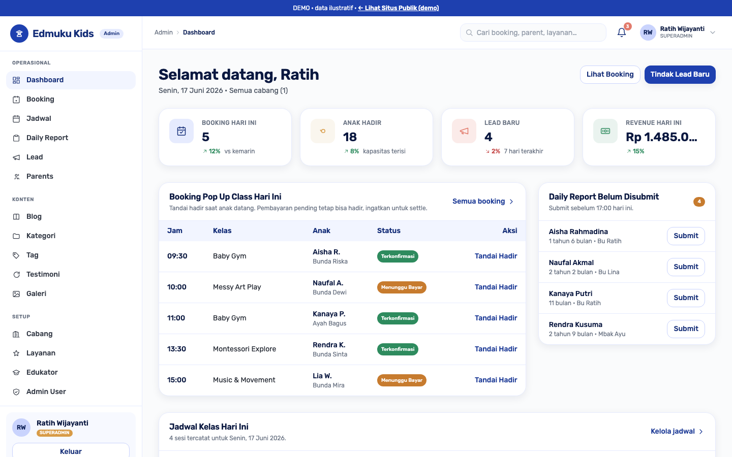Click the Daily Report sidebar icon
This screenshot has width=732, height=457.
pyautogui.click(x=16, y=138)
